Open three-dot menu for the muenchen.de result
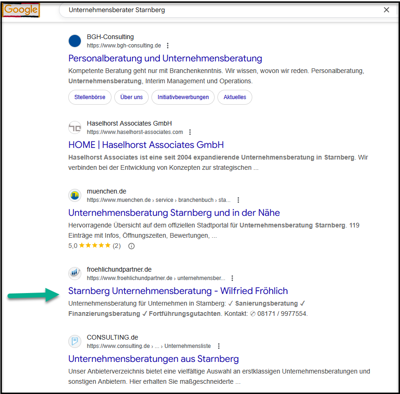 click(x=238, y=200)
